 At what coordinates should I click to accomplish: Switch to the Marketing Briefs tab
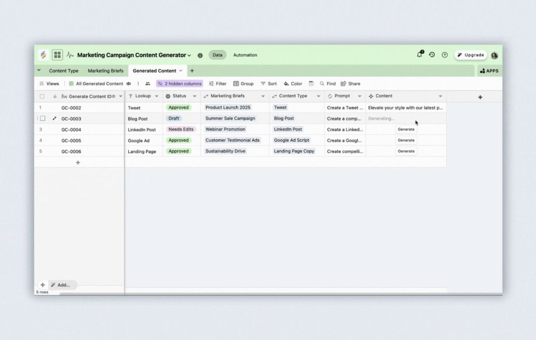(x=105, y=71)
